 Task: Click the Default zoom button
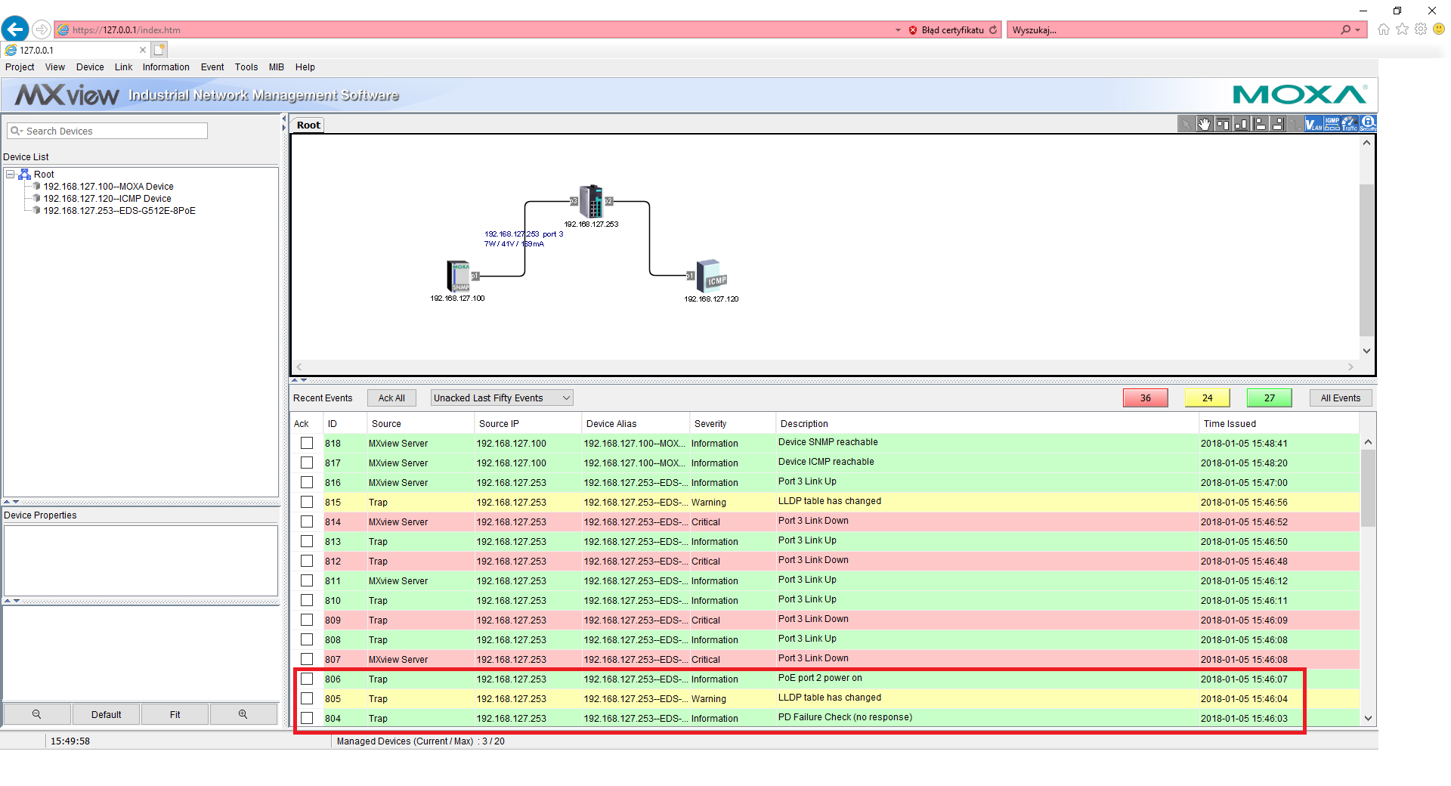coord(106,714)
